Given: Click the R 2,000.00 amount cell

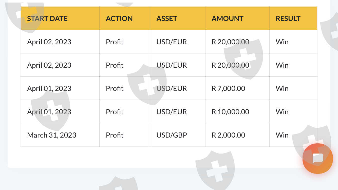Looking at the screenshot, I should point(228,135).
